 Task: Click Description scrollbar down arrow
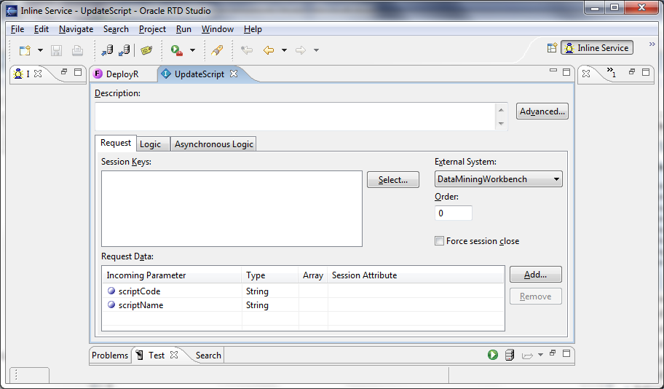click(x=502, y=124)
